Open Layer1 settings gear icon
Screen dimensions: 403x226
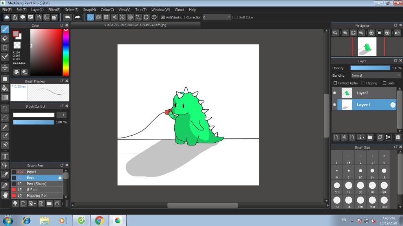392,105
